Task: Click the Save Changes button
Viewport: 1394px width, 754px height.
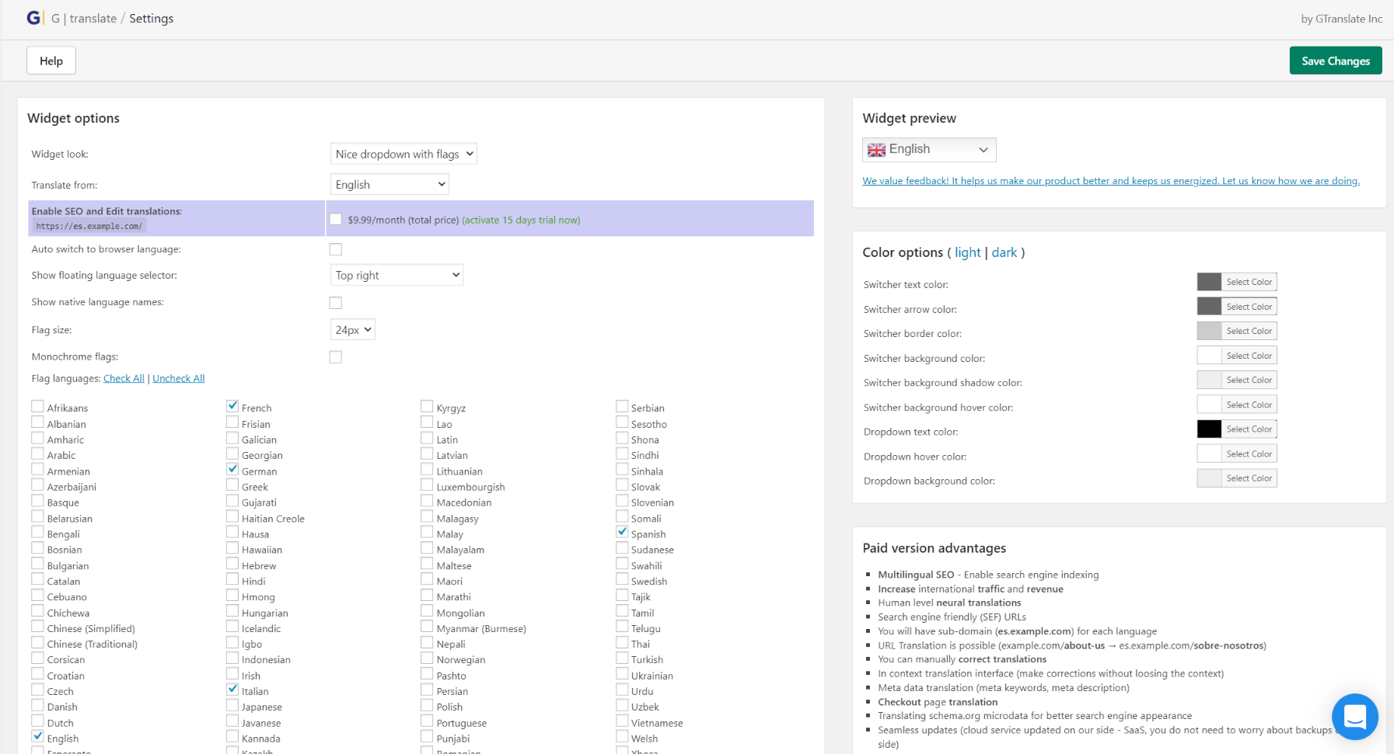Action: (1336, 61)
